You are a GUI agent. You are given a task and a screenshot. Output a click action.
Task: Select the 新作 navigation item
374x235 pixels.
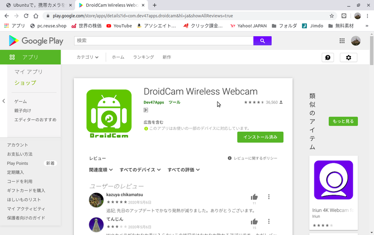(167, 57)
